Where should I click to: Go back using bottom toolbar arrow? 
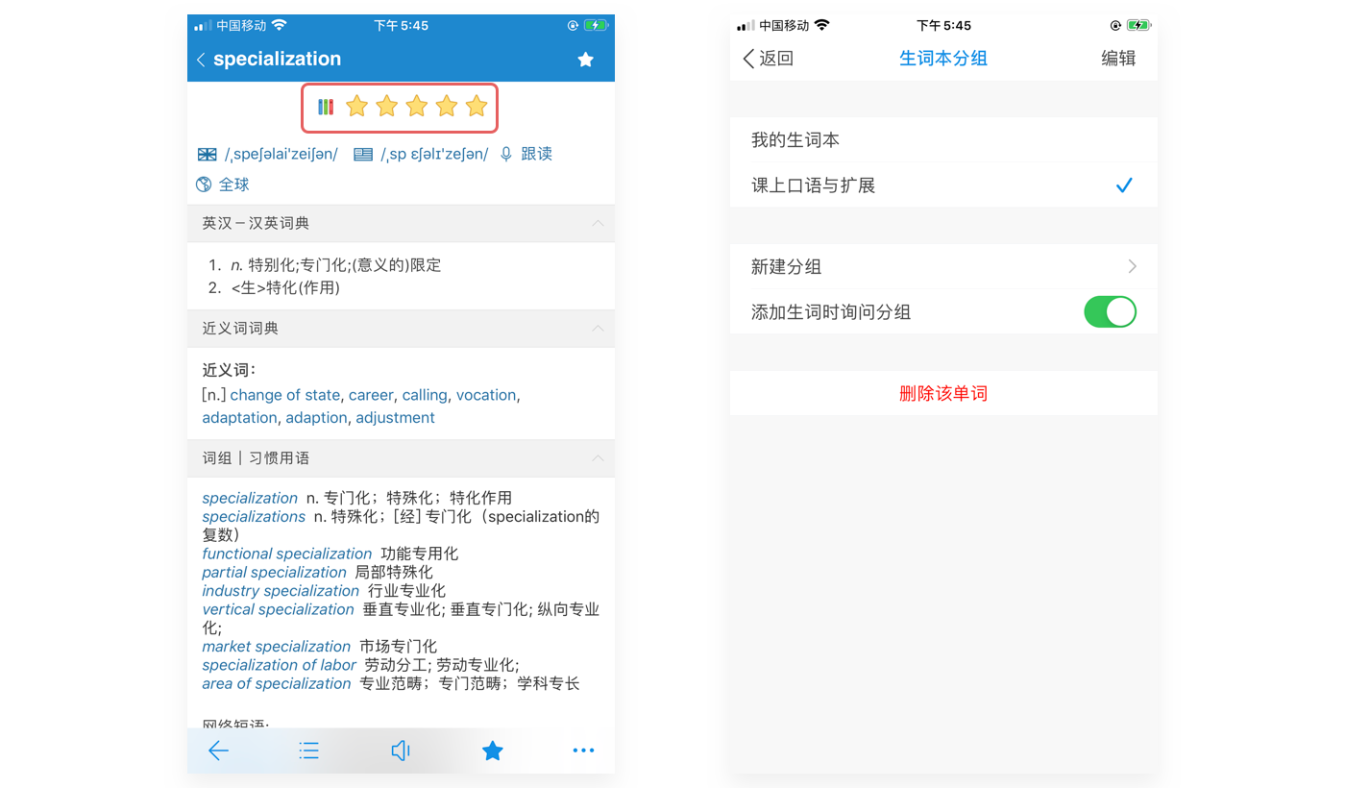(x=218, y=751)
